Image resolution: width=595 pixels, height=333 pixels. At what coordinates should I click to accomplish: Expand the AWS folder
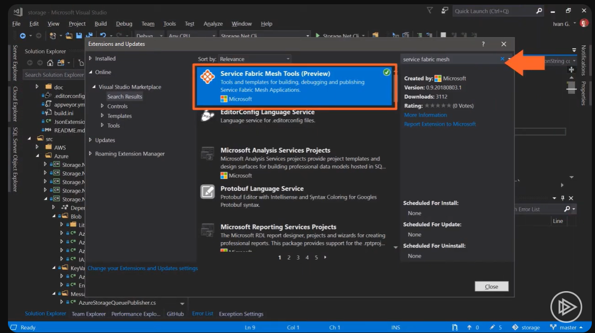pos(37,147)
